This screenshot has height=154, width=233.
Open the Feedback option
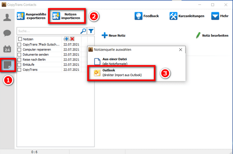coord(147,16)
